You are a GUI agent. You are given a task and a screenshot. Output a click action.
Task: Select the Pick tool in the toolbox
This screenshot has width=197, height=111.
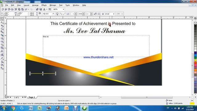click(x=2, y=19)
